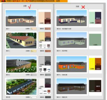Pick the bright yellow main color swatch
The height and width of the screenshot is (100, 107).
pos(92,64)
